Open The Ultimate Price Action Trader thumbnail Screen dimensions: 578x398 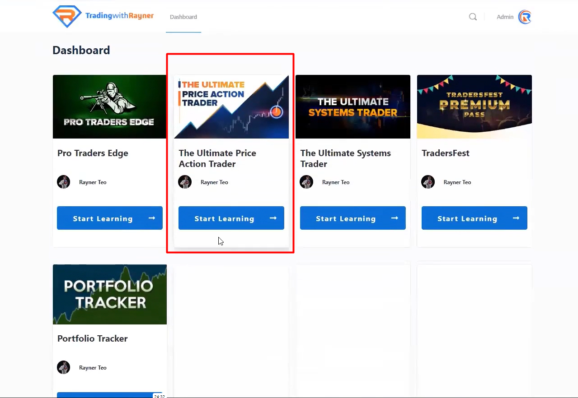click(x=231, y=106)
